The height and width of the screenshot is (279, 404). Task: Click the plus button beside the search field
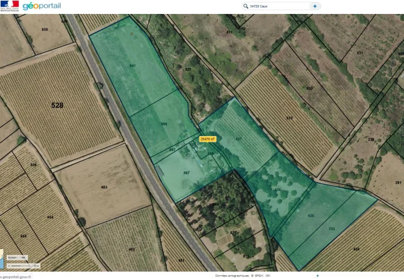(x=315, y=6)
